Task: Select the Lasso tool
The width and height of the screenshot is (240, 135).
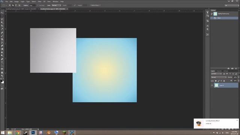Action: click(2, 19)
